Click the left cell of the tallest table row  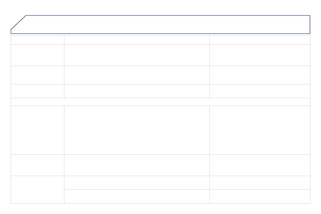click(37, 130)
